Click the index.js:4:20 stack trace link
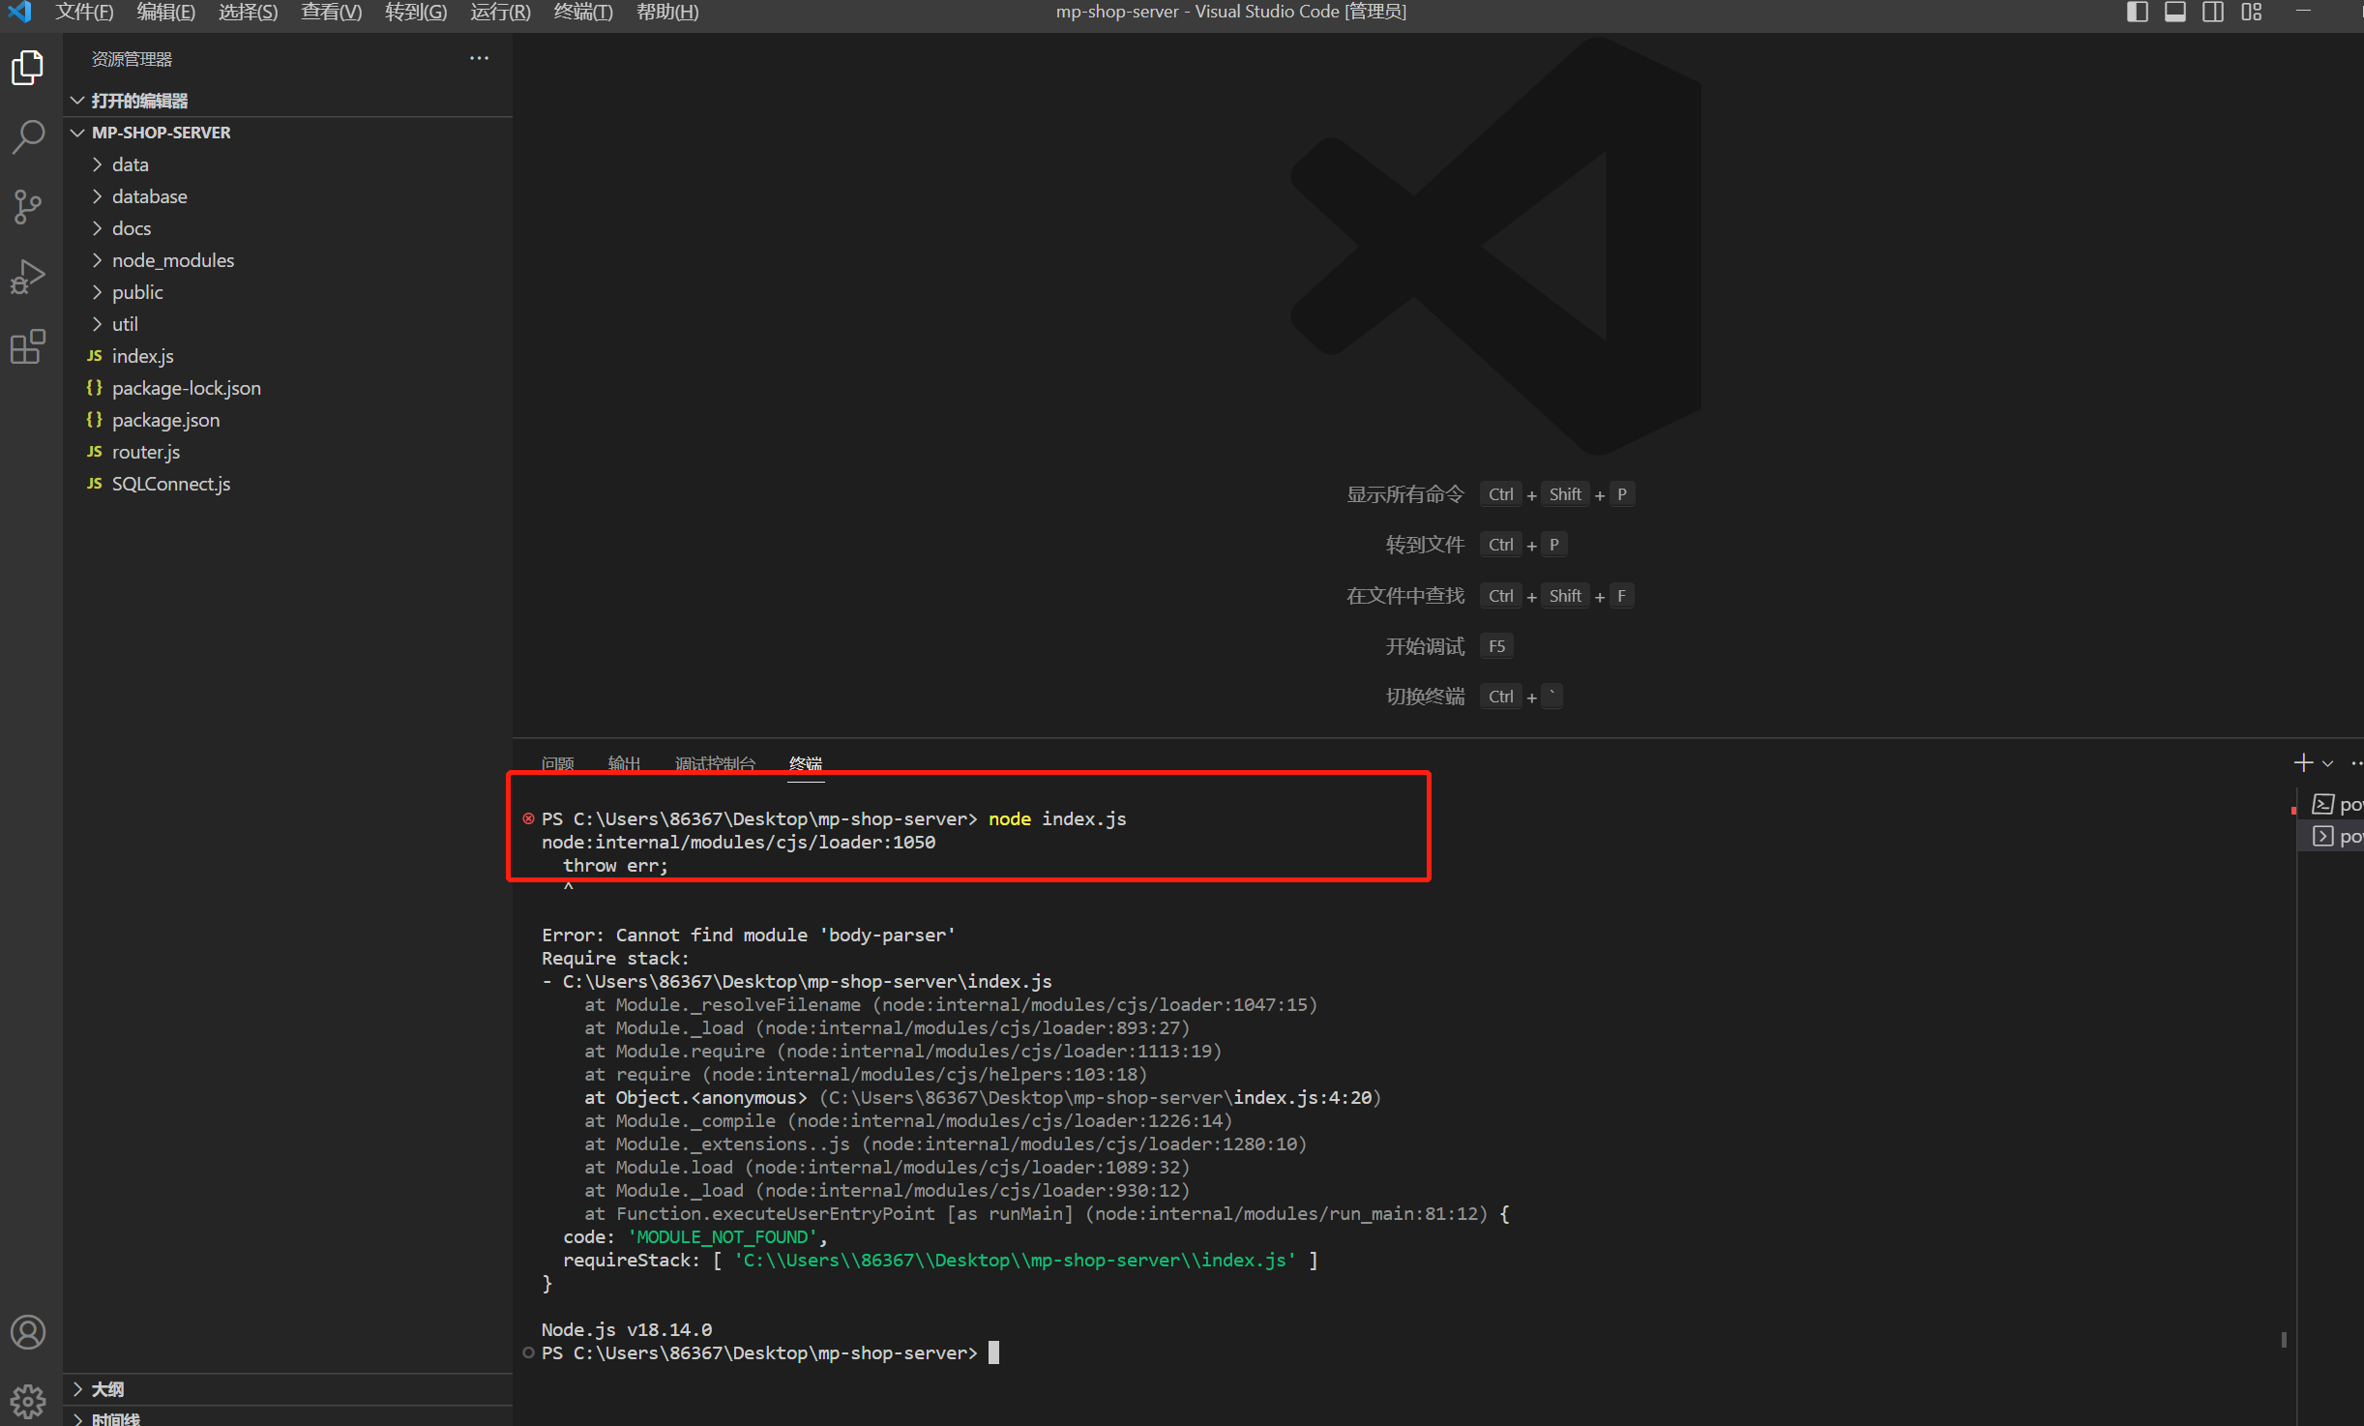The width and height of the screenshot is (2364, 1426). [1303, 1097]
